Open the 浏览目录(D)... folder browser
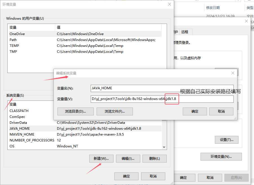Screen dimensions: 254x185 pos(75,111)
